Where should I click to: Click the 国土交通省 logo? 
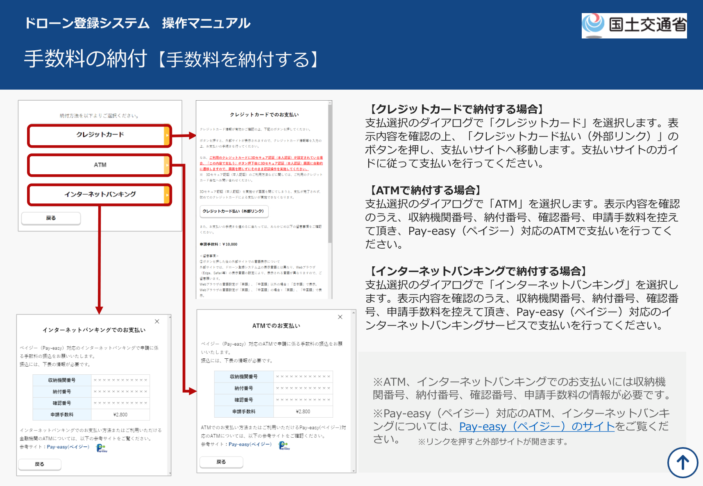(x=634, y=26)
